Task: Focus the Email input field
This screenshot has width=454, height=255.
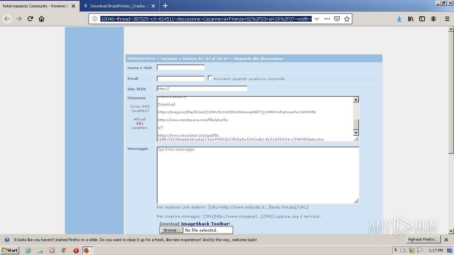Action: (x=181, y=79)
